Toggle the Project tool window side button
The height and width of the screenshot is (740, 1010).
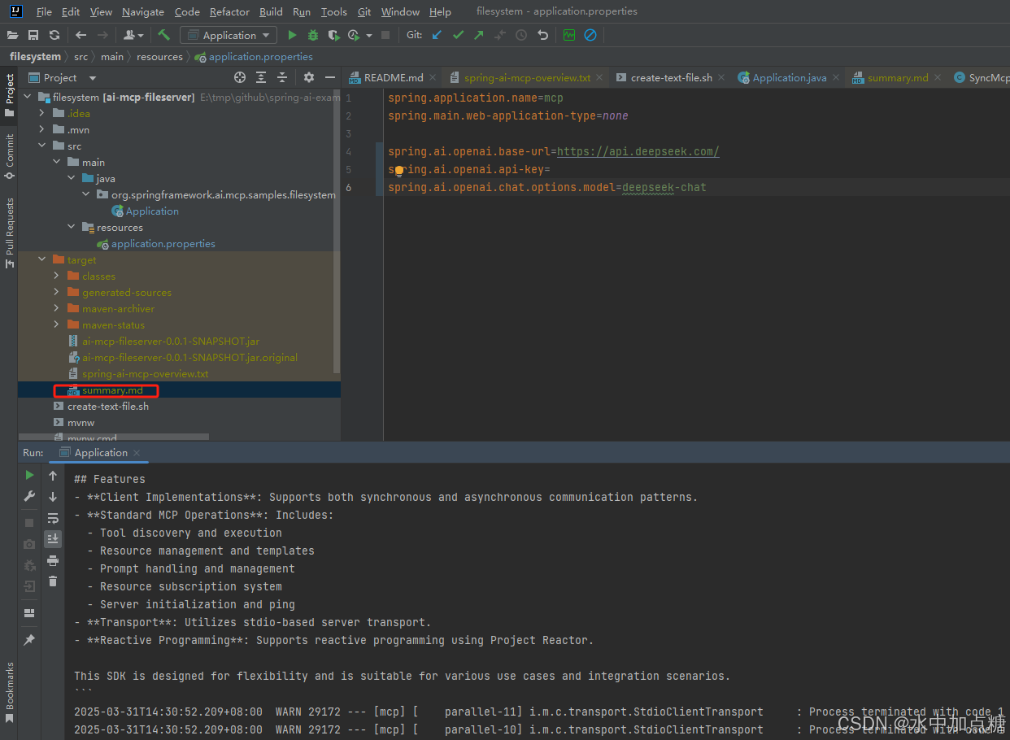(9, 96)
